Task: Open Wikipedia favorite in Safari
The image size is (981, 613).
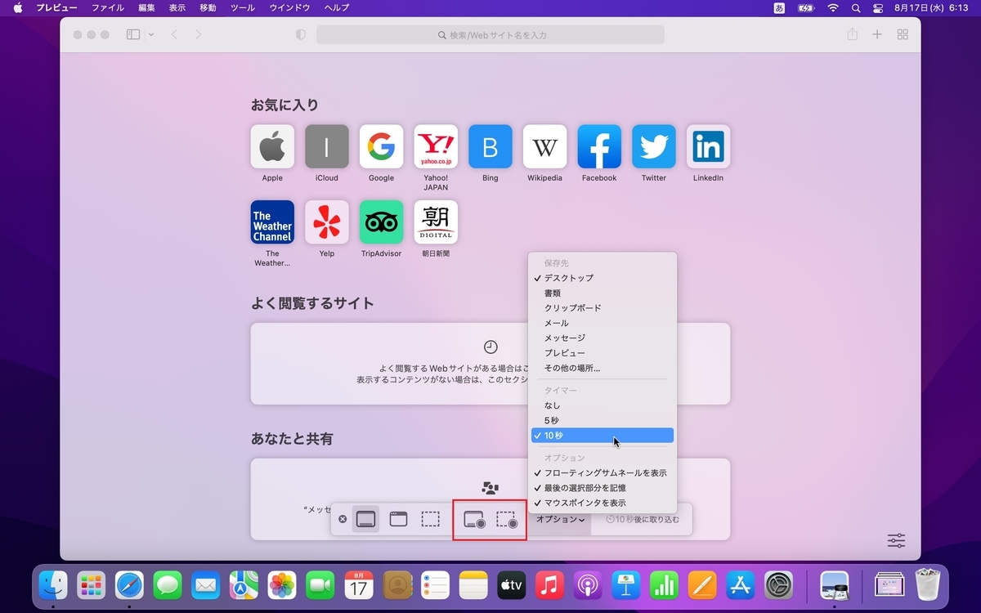Action: (544, 146)
